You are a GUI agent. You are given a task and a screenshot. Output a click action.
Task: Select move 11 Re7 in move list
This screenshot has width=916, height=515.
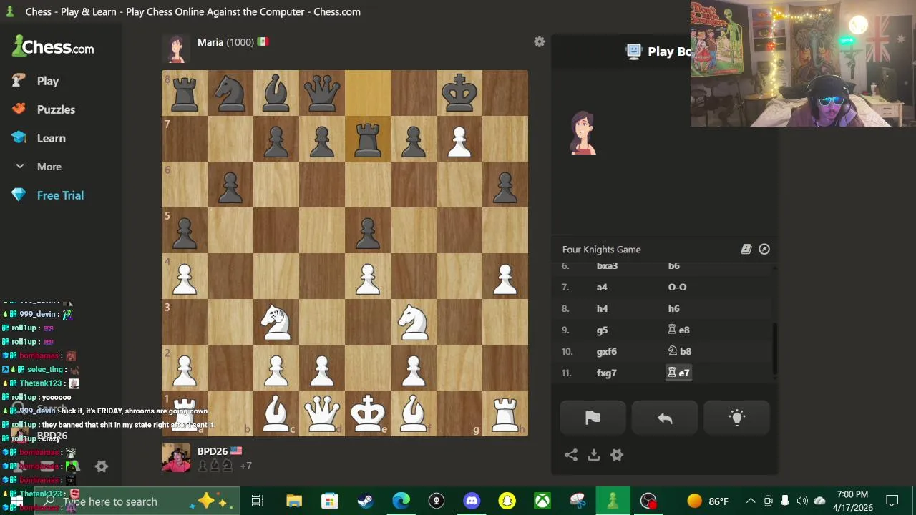(678, 373)
